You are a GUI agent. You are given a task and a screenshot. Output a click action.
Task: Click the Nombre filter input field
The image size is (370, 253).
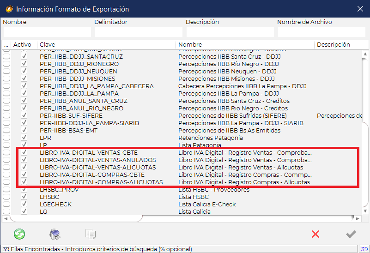tap(47, 32)
